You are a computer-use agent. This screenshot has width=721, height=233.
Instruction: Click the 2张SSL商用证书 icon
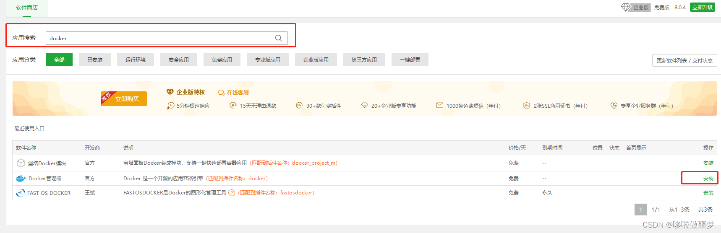pos(527,106)
